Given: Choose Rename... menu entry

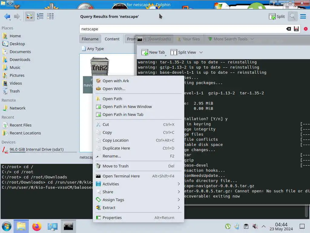Looking at the screenshot, I should 138,156.
